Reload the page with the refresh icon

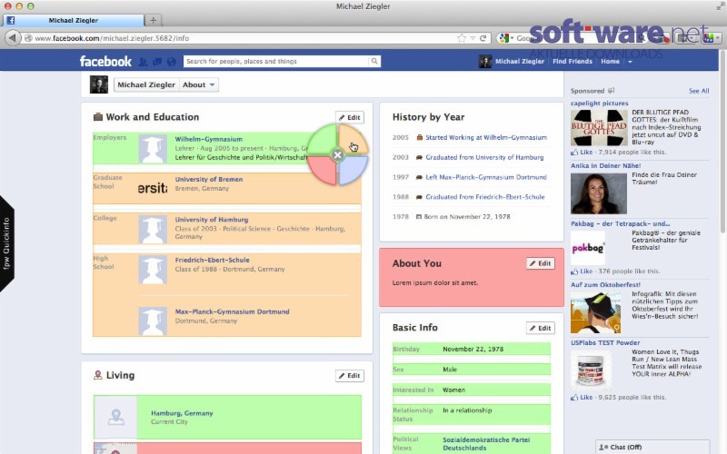[483, 38]
